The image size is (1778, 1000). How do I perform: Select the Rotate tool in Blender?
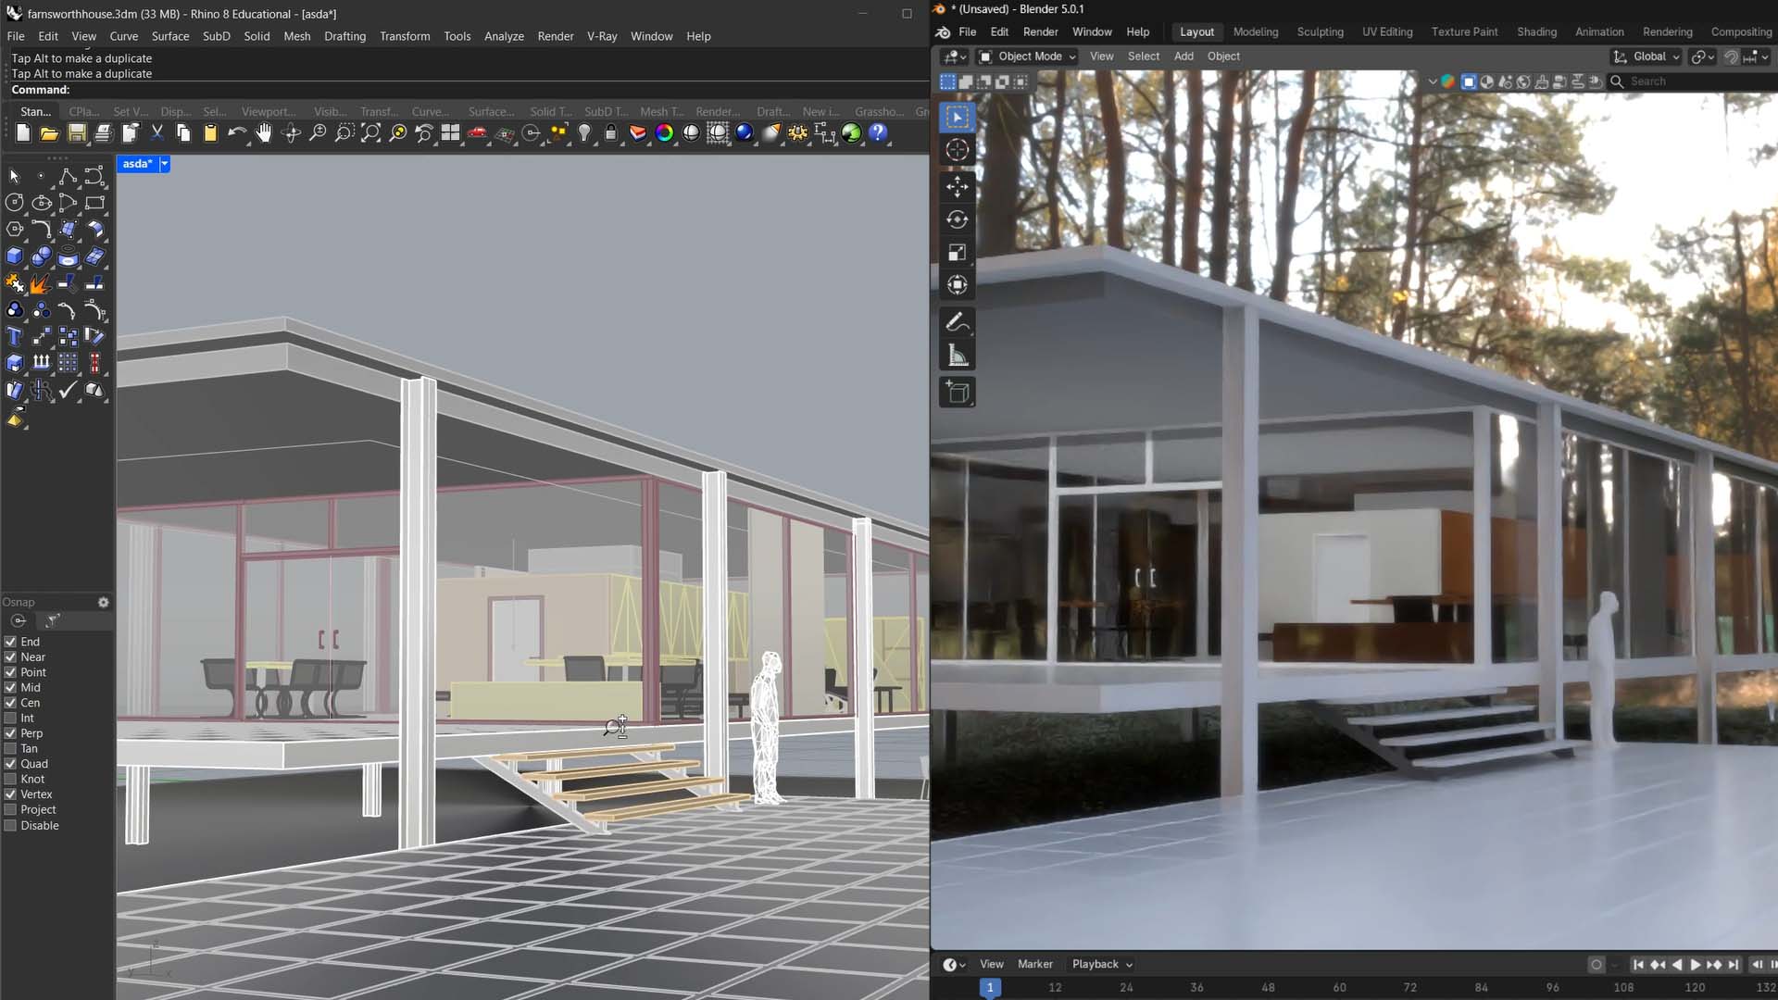pos(957,219)
